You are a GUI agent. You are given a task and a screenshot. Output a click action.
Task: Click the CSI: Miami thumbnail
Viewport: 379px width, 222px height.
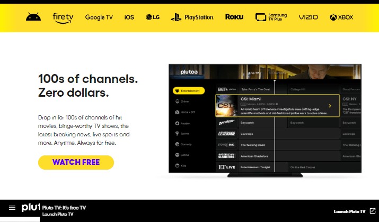point(227,106)
